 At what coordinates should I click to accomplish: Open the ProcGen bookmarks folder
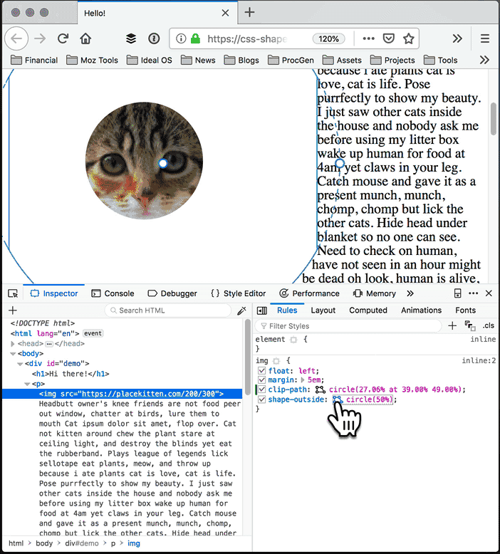(x=291, y=60)
